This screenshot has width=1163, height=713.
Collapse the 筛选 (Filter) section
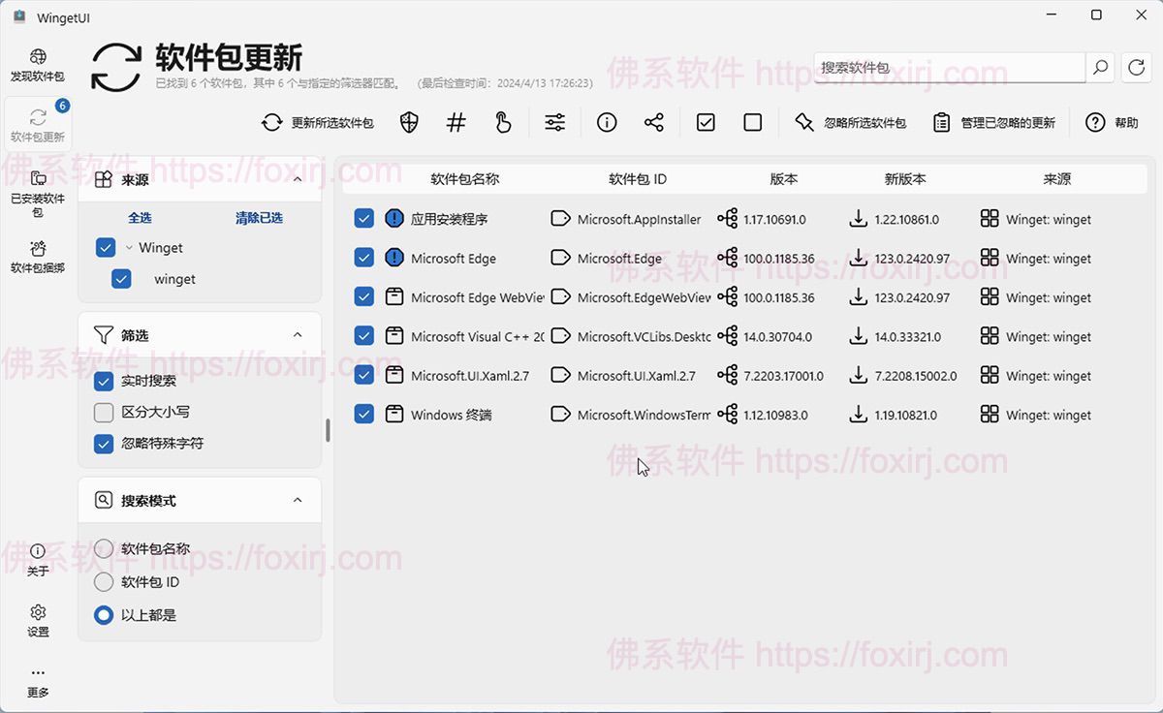coord(299,335)
